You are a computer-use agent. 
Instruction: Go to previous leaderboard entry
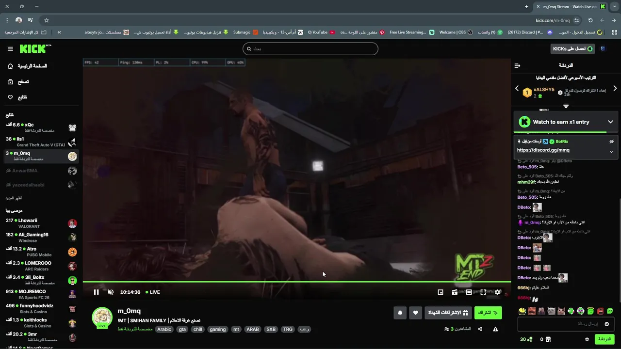[517, 89]
